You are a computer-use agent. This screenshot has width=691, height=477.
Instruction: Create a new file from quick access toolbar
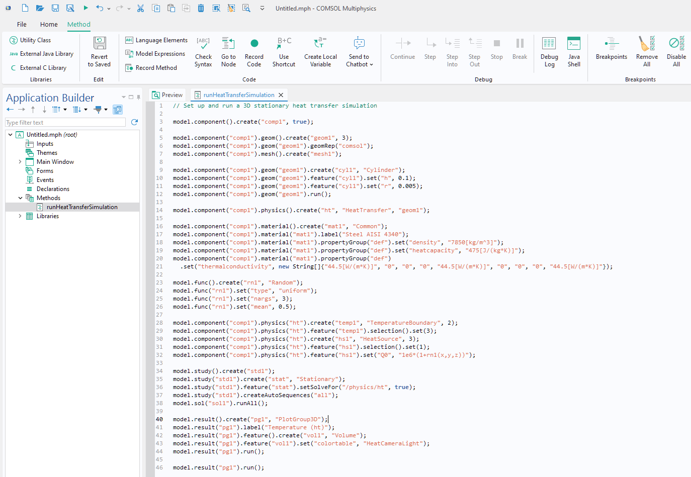pyautogui.click(x=25, y=8)
